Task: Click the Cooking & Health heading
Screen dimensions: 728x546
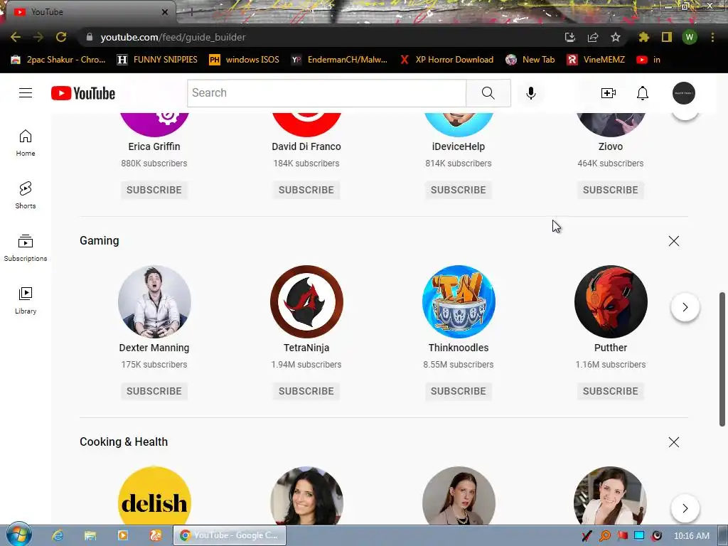Action: (x=124, y=441)
